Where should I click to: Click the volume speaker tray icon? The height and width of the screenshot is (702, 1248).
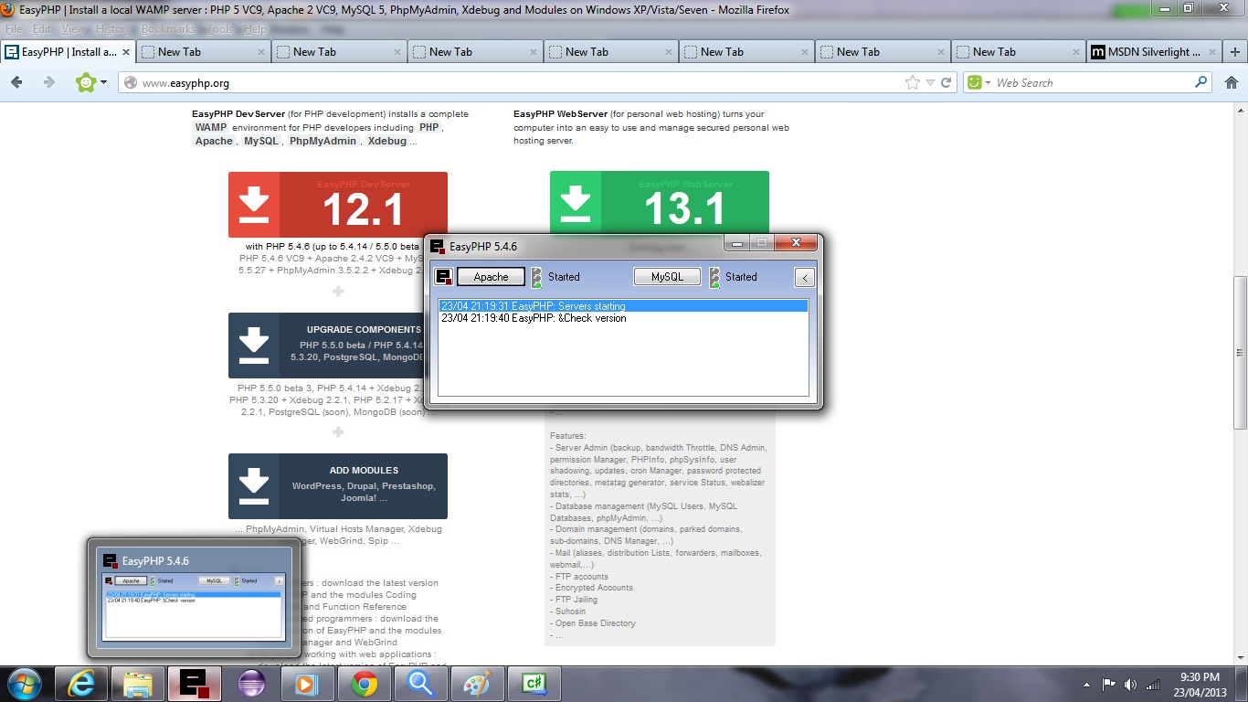[1130, 684]
